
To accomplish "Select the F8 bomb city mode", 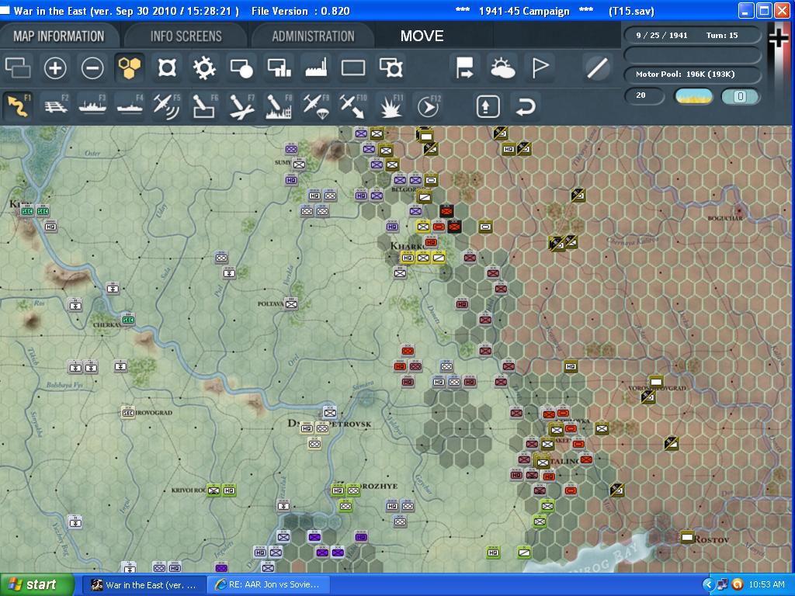I will pyautogui.click(x=279, y=106).
